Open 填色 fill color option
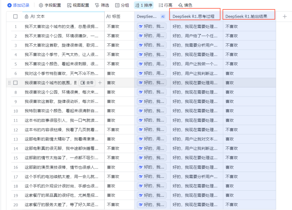The width and height of the screenshot is (292, 210). (x=185, y=5)
